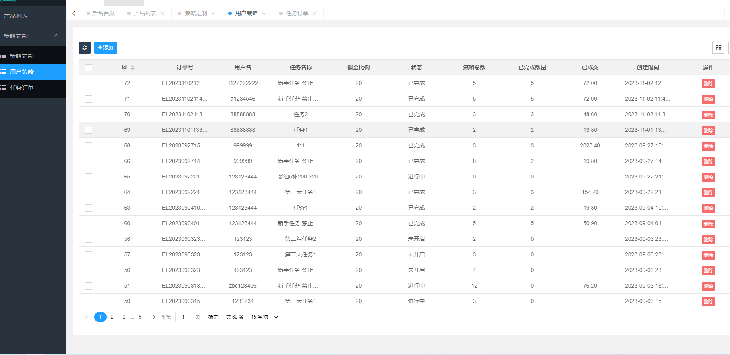Click task name cell 第二组任务2
Screen dimensions: 730x355
pyautogui.click(x=301, y=239)
